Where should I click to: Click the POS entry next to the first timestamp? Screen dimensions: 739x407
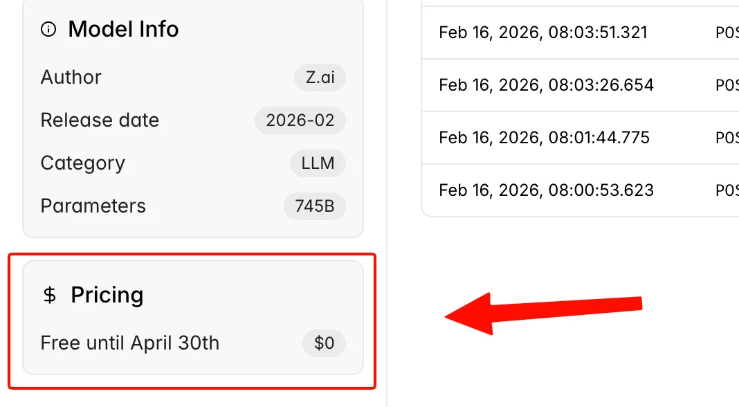point(729,32)
